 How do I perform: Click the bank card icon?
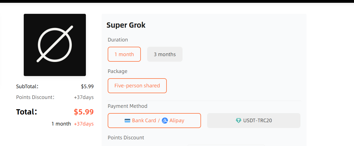[127, 121]
